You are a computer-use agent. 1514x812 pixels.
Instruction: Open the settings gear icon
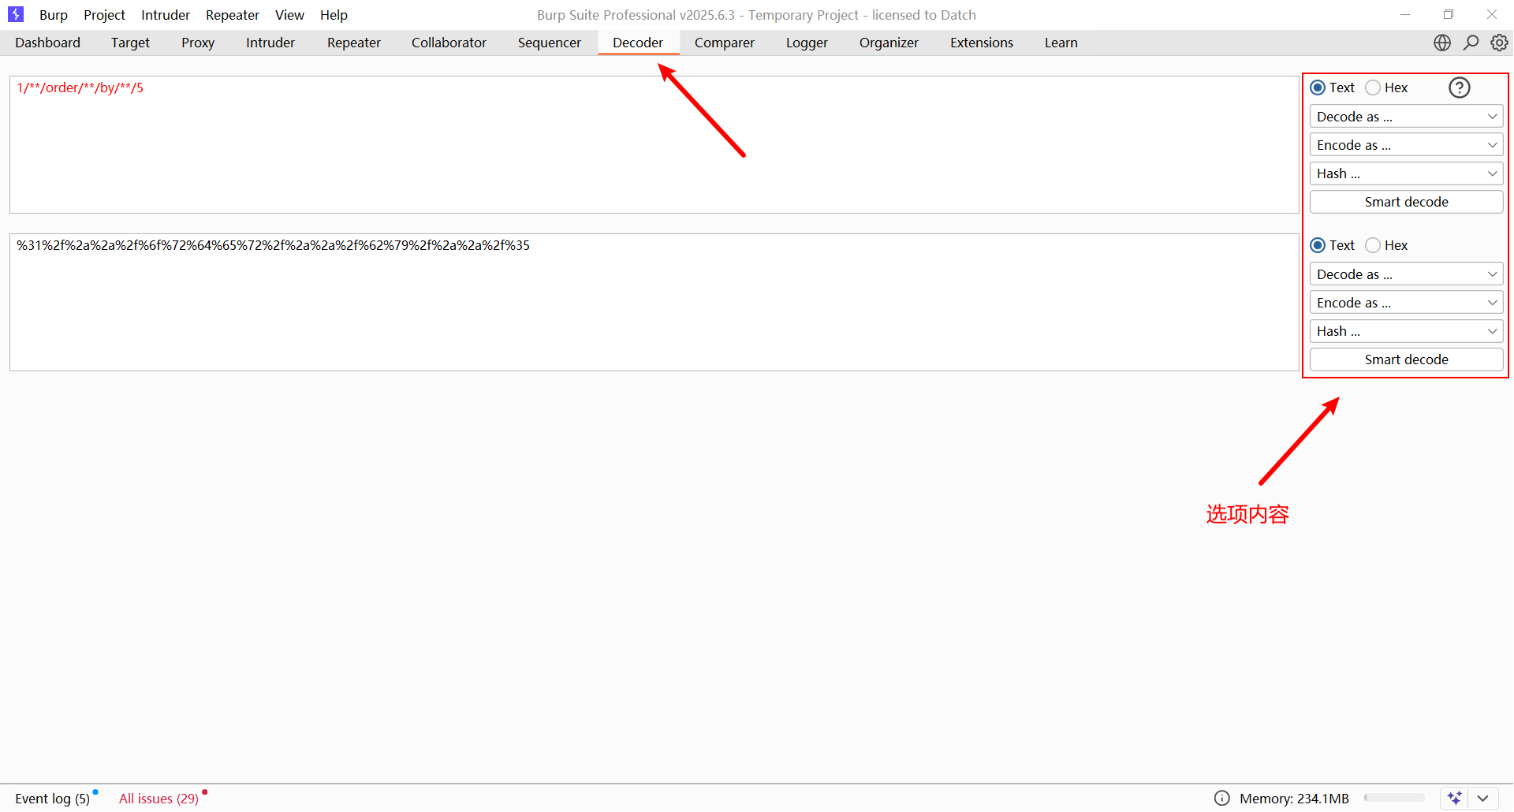click(1499, 43)
